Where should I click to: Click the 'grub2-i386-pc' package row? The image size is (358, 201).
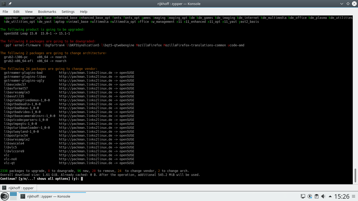pyautogui.click(x=35, y=57)
